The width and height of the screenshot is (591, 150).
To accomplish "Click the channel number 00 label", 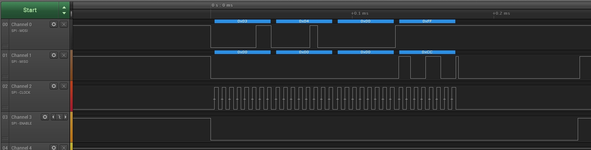I will pos(5,24).
